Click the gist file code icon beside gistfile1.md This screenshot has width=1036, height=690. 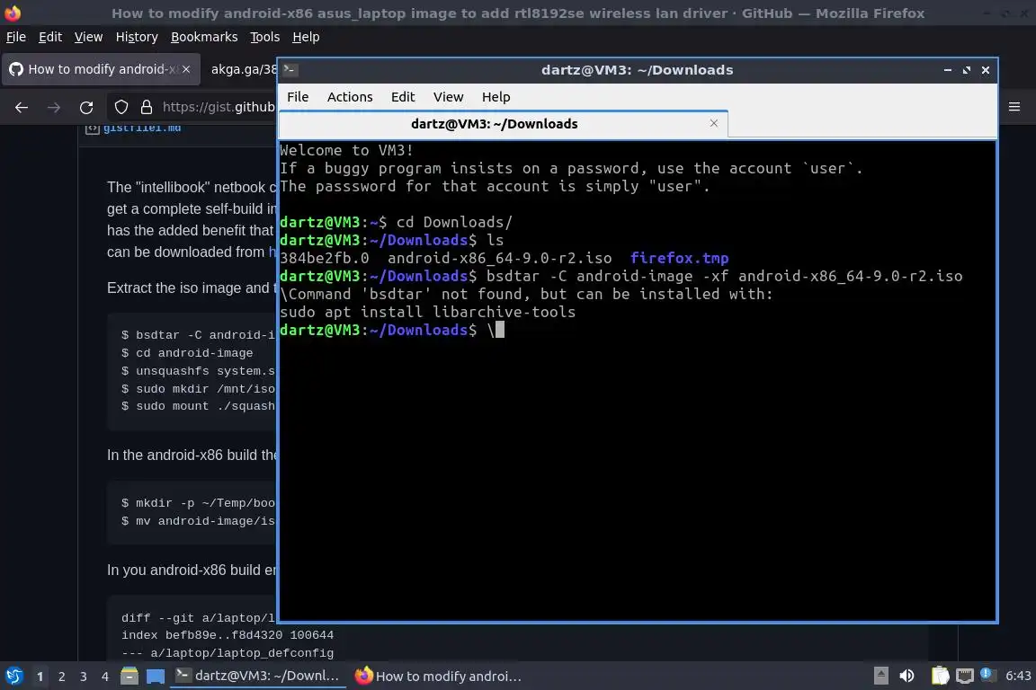(92, 128)
